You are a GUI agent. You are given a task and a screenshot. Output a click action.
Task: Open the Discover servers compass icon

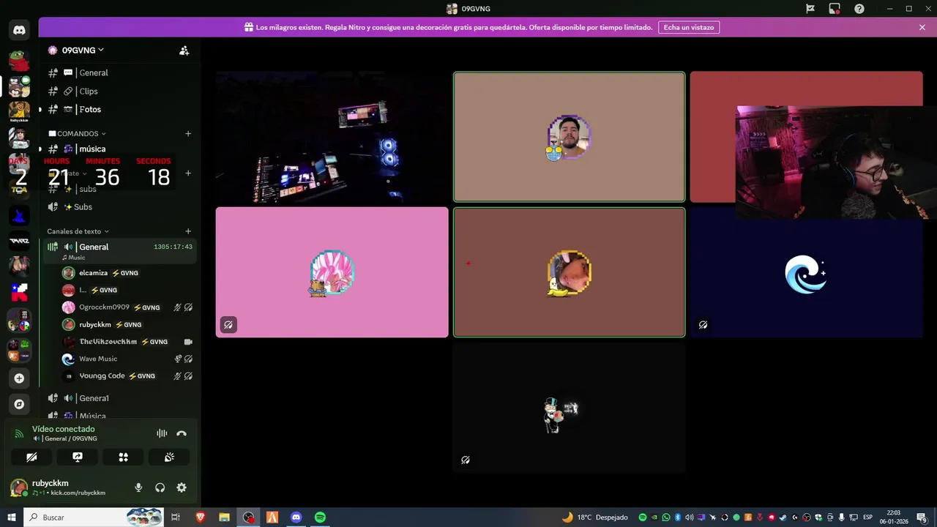(x=19, y=404)
